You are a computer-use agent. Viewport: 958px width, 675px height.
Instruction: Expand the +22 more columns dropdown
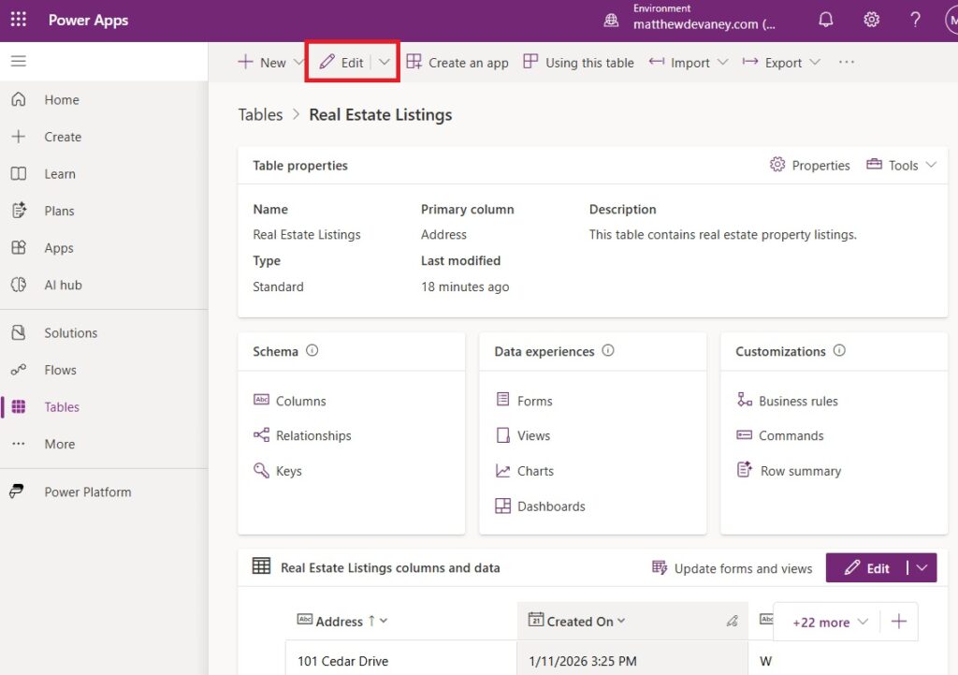click(x=831, y=622)
